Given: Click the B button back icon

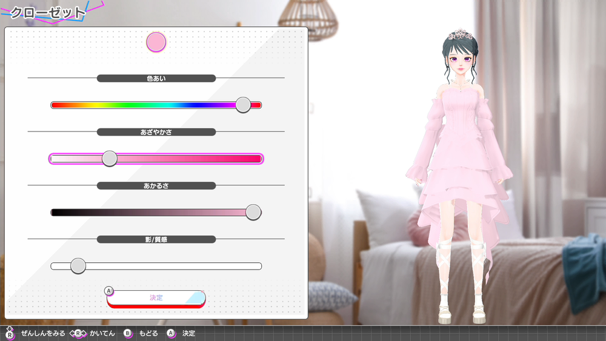Looking at the screenshot, I should coord(127,333).
